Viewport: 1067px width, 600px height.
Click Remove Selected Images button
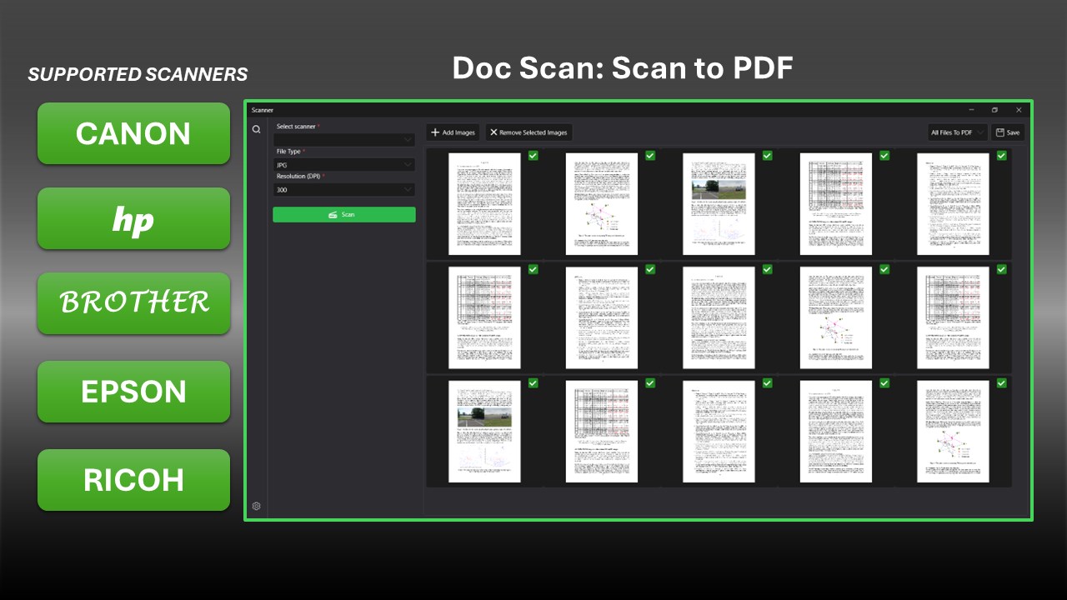[528, 132]
